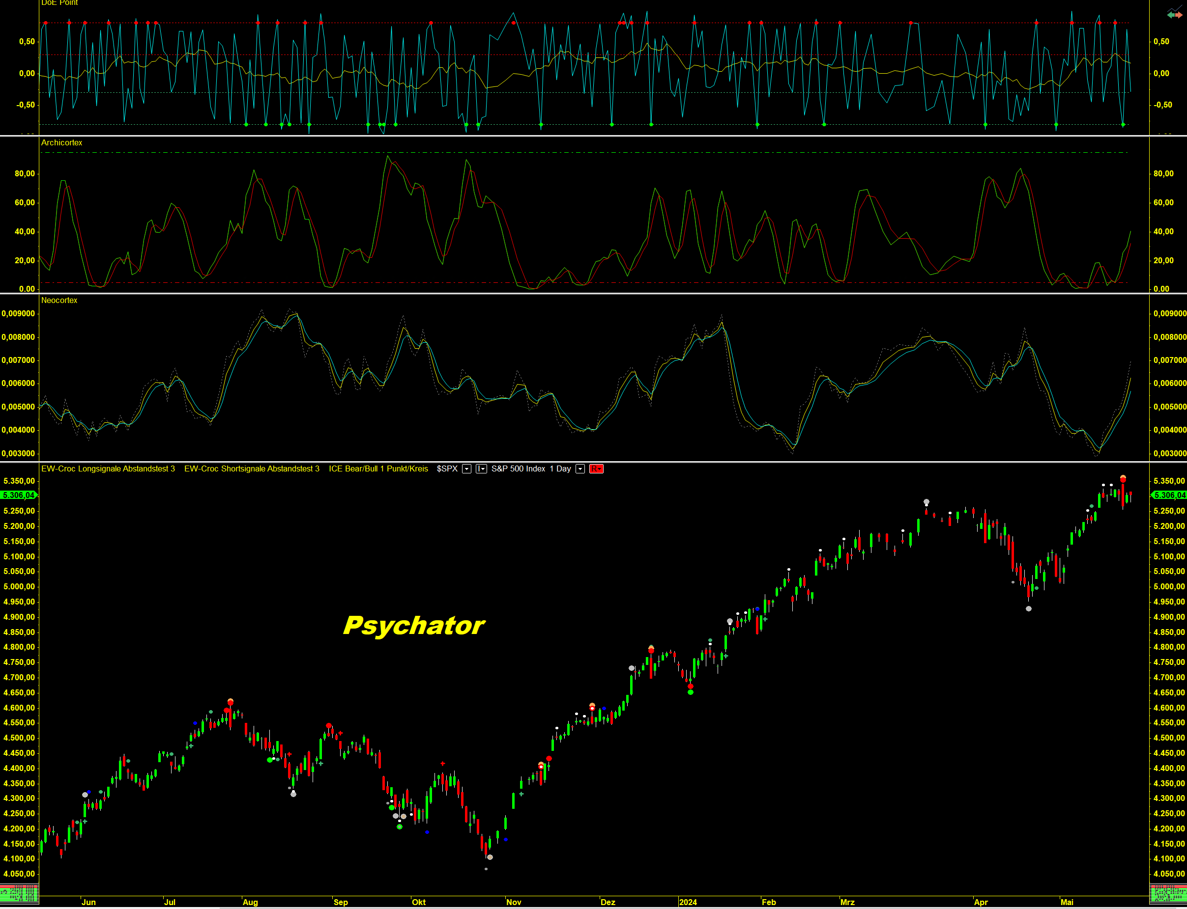Click the 2024 year marker on time axis
Image resolution: width=1187 pixels, height=909 pixels.
(688, 902)
